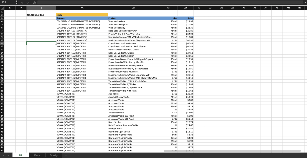Click inside the formula bar field

pos(170,3)
